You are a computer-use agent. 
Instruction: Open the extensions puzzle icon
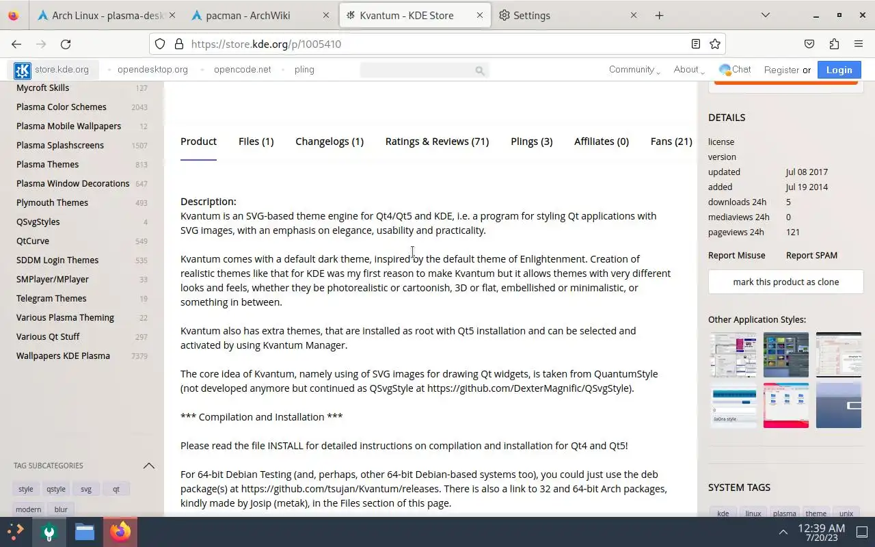(834, 44)
